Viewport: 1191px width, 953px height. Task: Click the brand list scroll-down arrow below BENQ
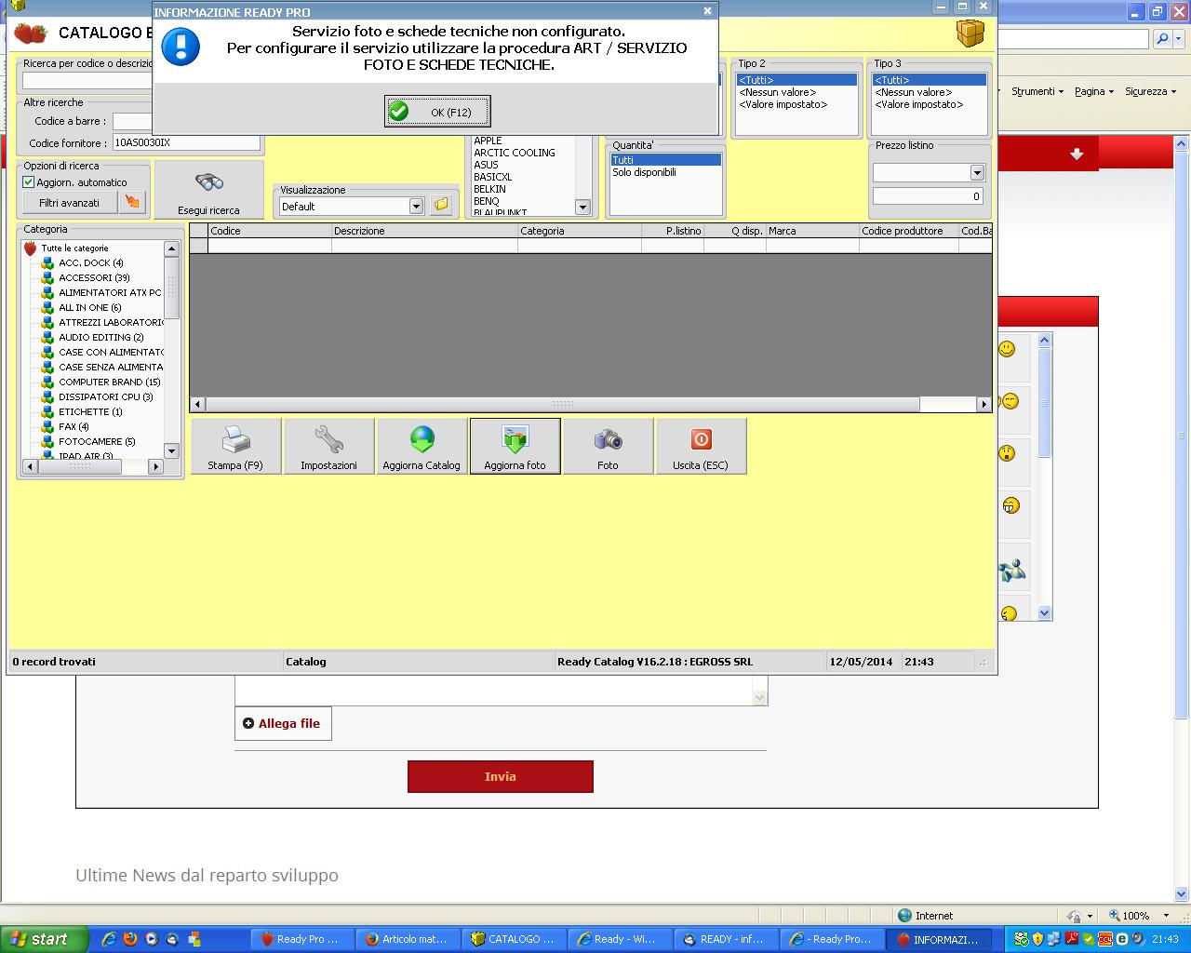pos(582,207)
